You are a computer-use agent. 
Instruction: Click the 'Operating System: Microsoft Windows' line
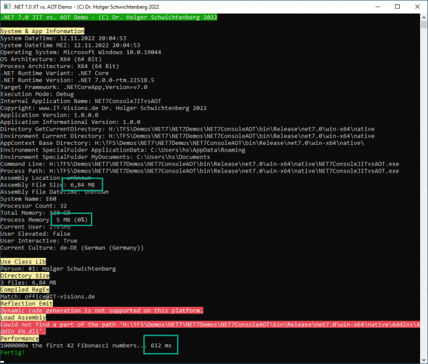81,52
